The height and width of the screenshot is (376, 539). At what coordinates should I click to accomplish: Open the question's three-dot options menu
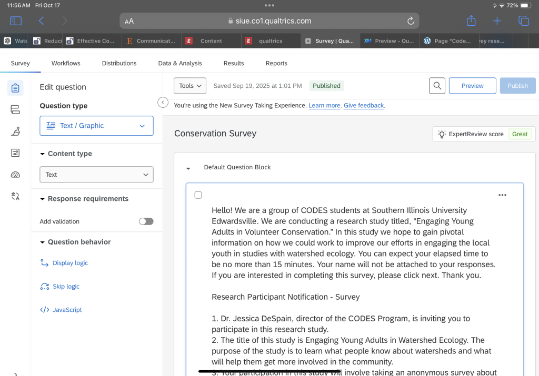(502, 195)
